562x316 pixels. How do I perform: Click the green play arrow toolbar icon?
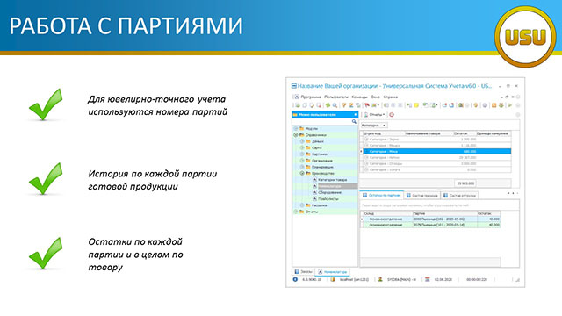click(x=510, y=105)
